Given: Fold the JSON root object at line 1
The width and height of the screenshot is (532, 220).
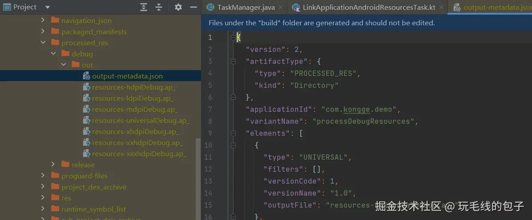Looking at the screenshot, I should pos(233,37).
